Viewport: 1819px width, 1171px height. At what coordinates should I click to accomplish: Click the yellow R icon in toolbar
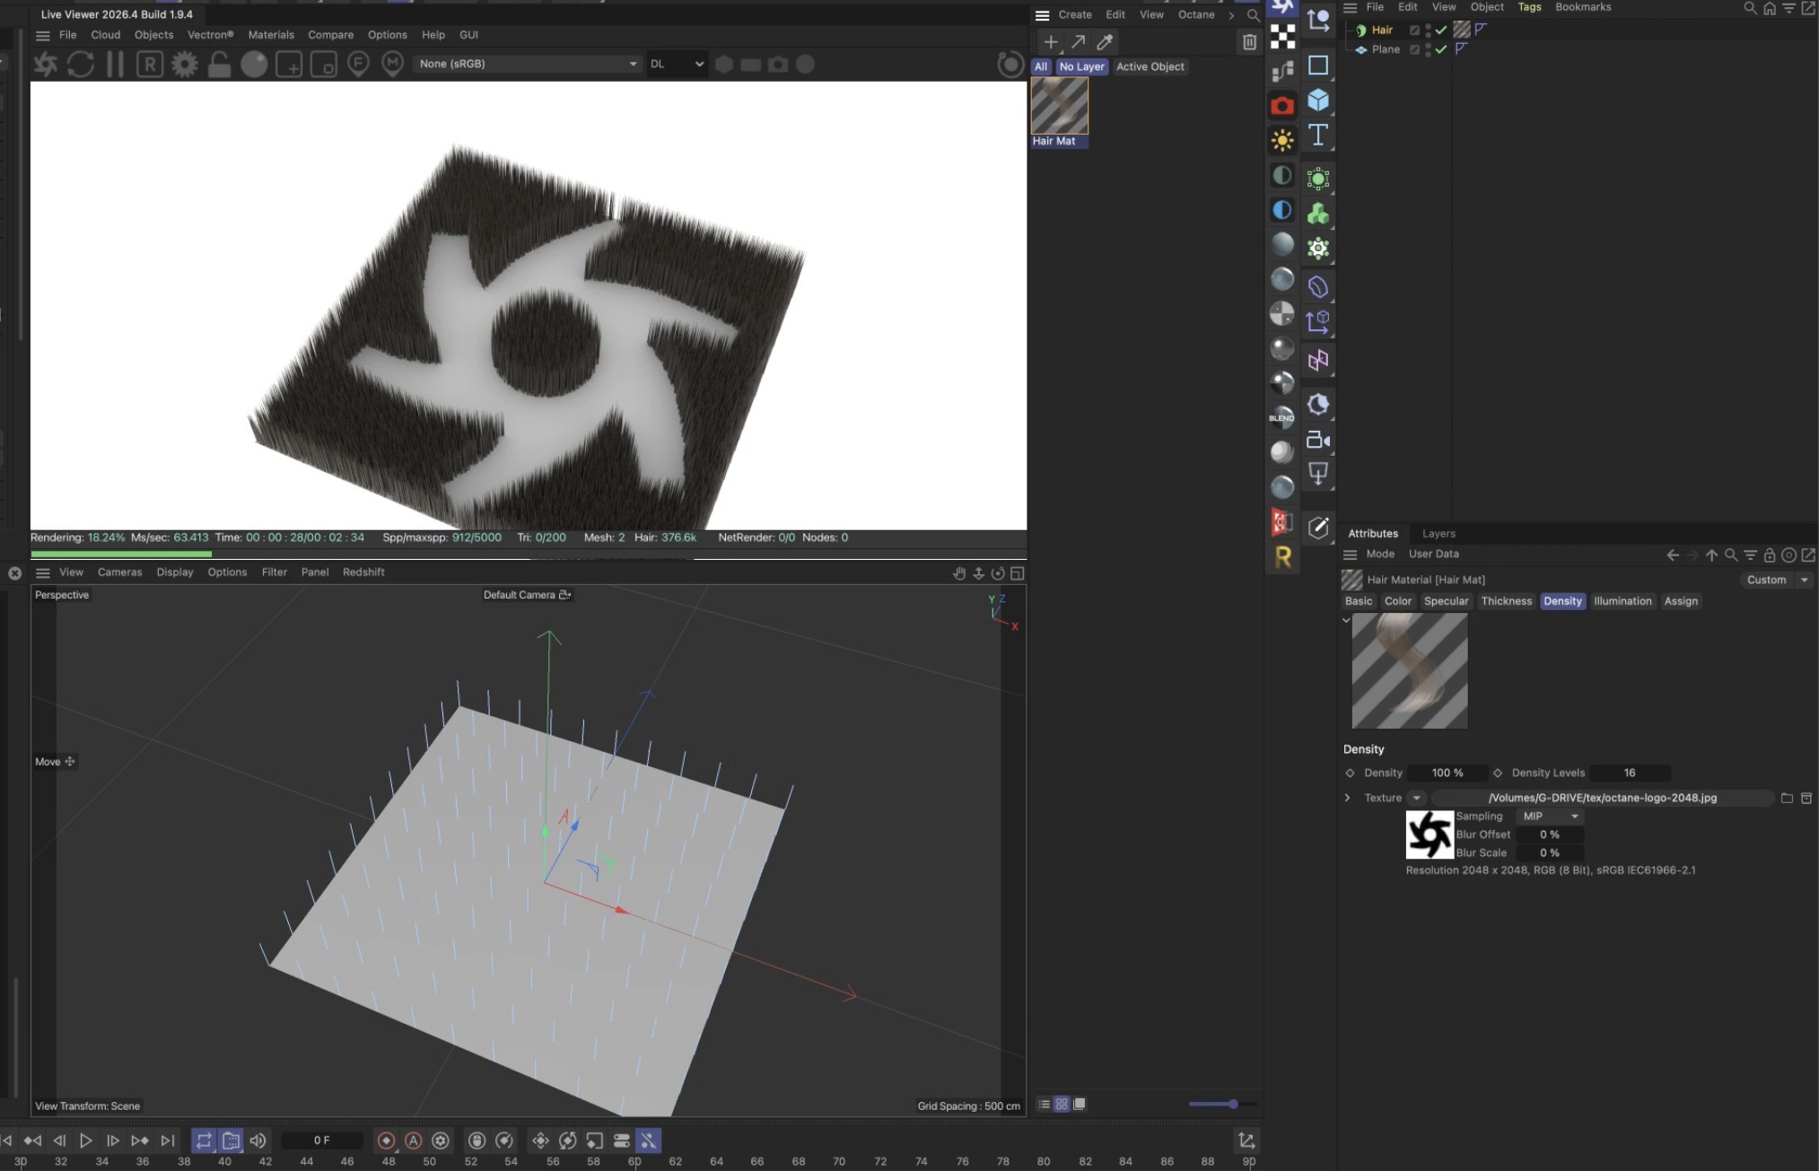pos(1282,557)
